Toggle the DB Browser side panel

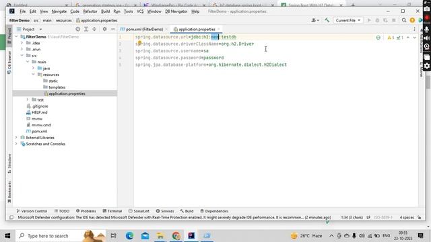coord(9,63)
